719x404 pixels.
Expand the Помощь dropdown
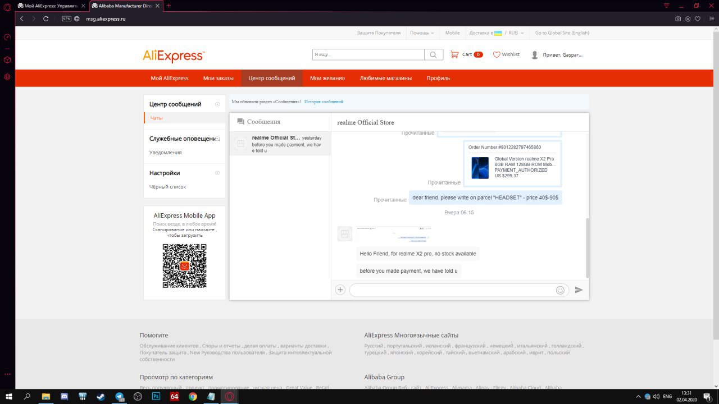pyautogui.click(x=422, y=33)
